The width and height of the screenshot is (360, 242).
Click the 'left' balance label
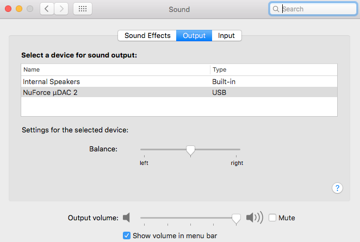tap(144, 163)
